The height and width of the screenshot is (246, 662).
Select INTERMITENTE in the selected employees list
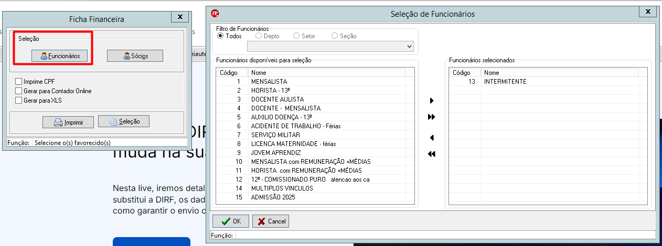point(548,82)
